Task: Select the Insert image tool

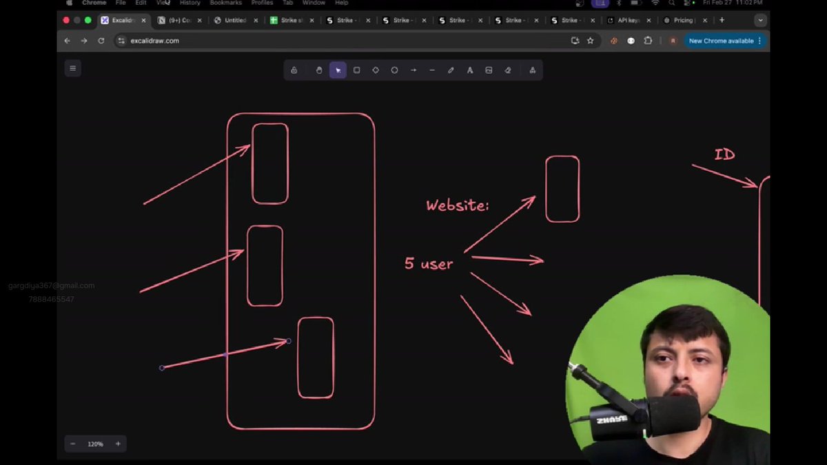Action: [489, 70]
